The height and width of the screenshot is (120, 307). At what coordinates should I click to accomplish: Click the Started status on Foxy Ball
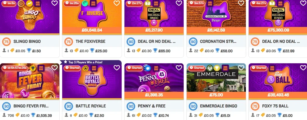[x=259, y=68]
